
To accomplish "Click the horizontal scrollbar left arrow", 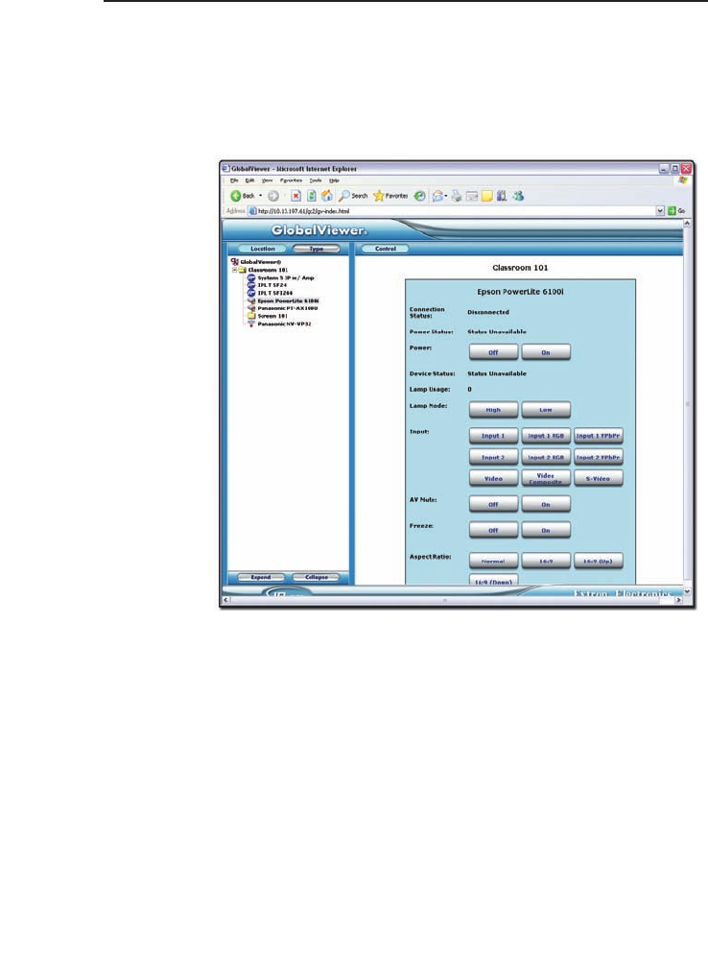I will tap(226, 601).
